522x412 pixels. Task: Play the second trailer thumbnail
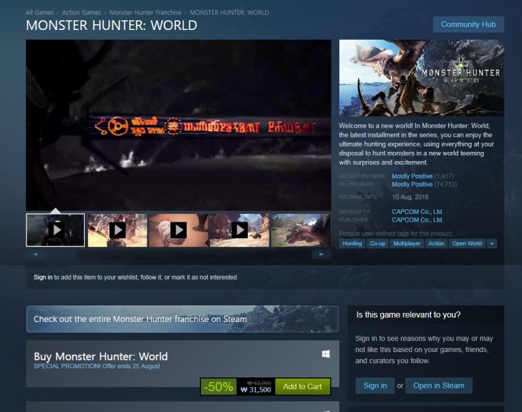tap(117, 230)
